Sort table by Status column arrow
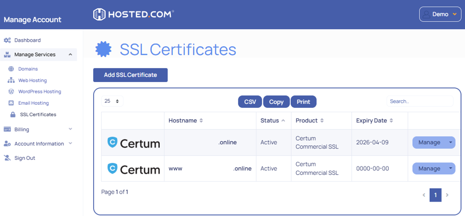The image size is (465, 216). pyautogui.click(x=283, y=121)
